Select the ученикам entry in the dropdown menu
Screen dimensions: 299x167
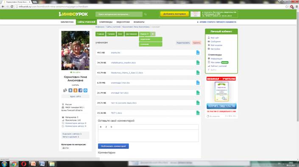tap(151, 44)
